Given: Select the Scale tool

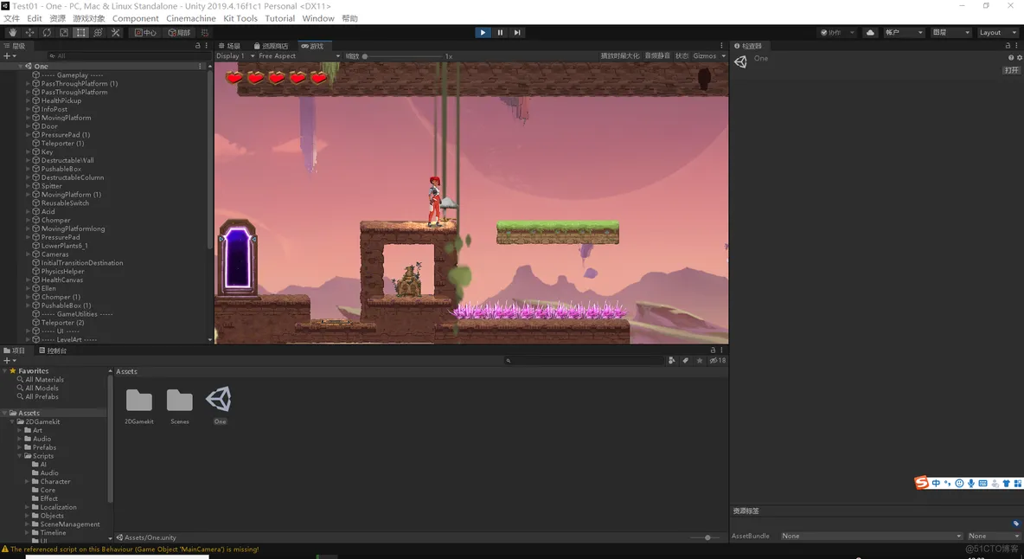Looking at the screenshot, I should tap(63, 33).
